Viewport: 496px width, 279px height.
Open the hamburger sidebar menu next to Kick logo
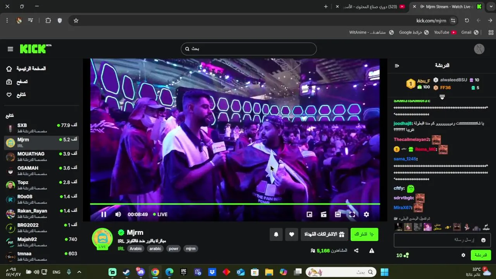point(10,49)
